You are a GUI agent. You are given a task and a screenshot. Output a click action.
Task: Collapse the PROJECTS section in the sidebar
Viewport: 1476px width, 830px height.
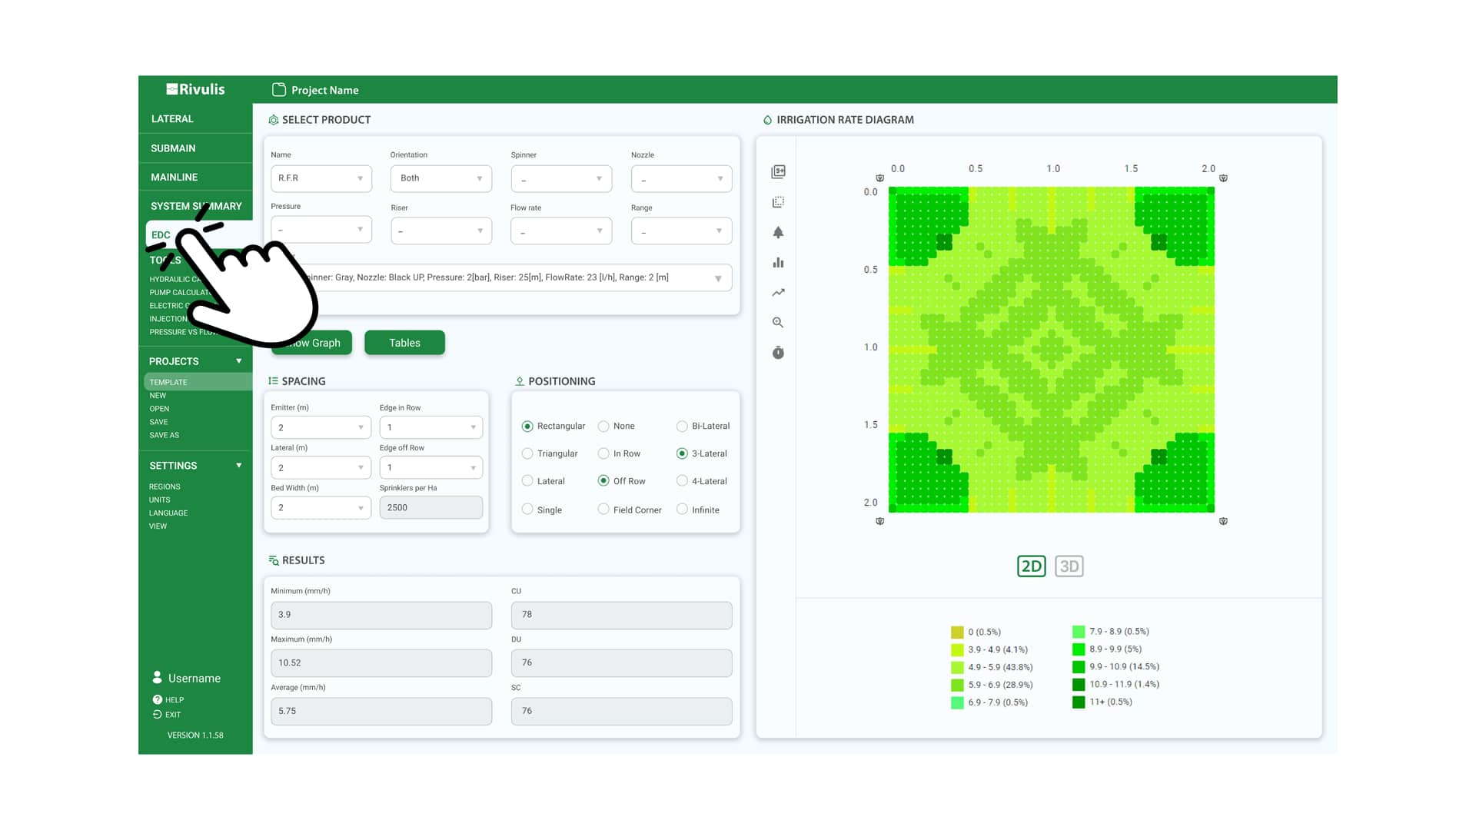pos(239,359)
